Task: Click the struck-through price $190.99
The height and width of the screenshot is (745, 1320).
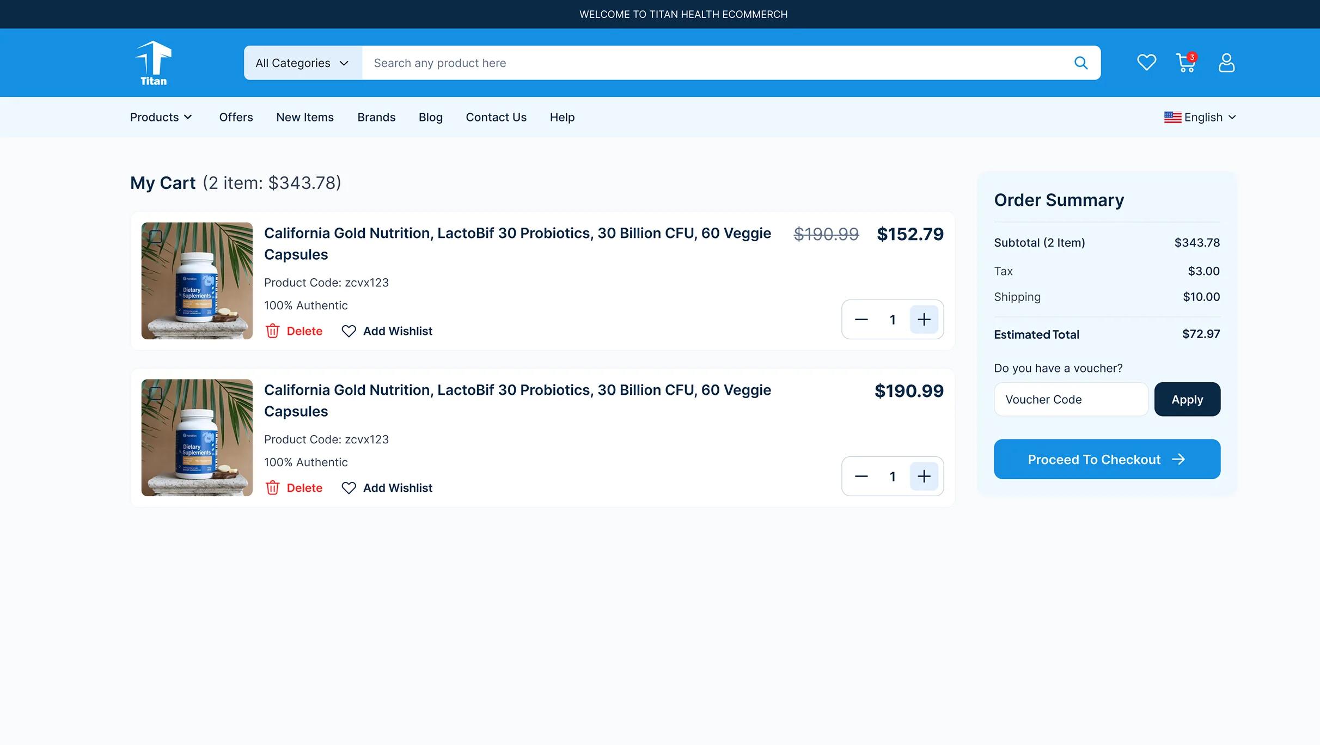Action: pyautogui.click(x=826, y=234)
